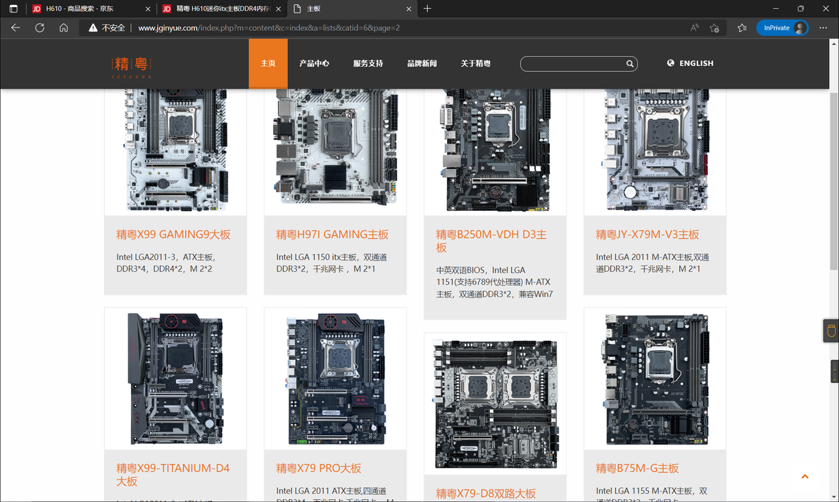The height and width of the screenshot is (502, 839).
Task: Click the InPrivate profile button
Action: (x=782, y=28)
